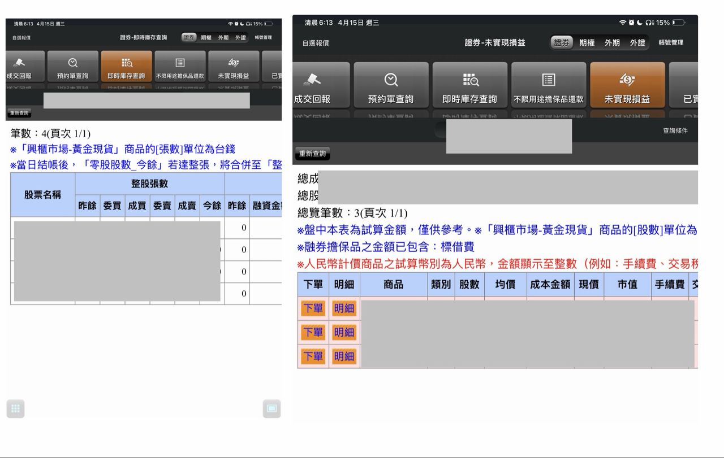Viewport: 724px width, 458px height.
Task: Tap 未實現損益 icon on the 證券-即時庫存查詢 screen
Action: (x=233, y=63)
